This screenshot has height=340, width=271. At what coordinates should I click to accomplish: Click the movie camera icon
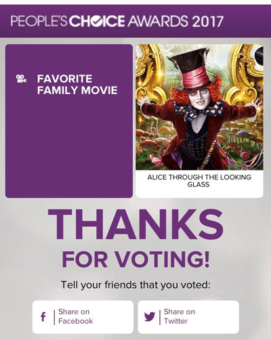21,79
